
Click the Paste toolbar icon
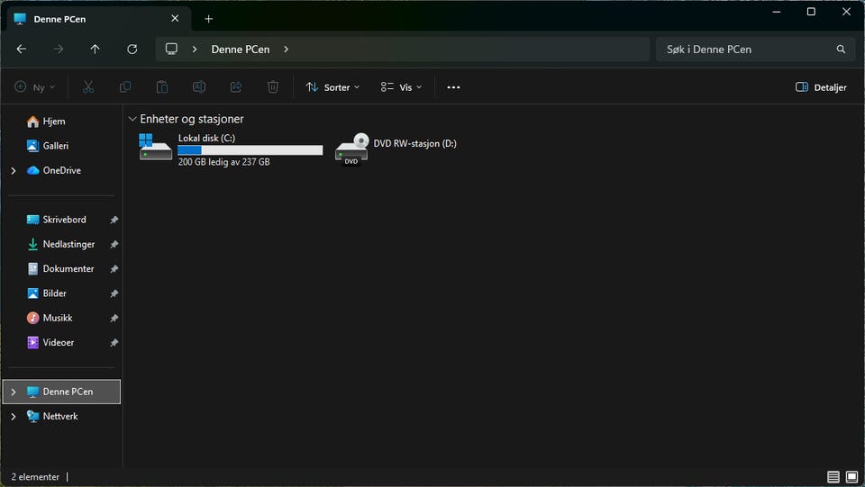pos(162,87)
